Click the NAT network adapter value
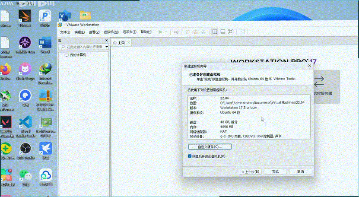359x197 pixels. tap(223, 131)
